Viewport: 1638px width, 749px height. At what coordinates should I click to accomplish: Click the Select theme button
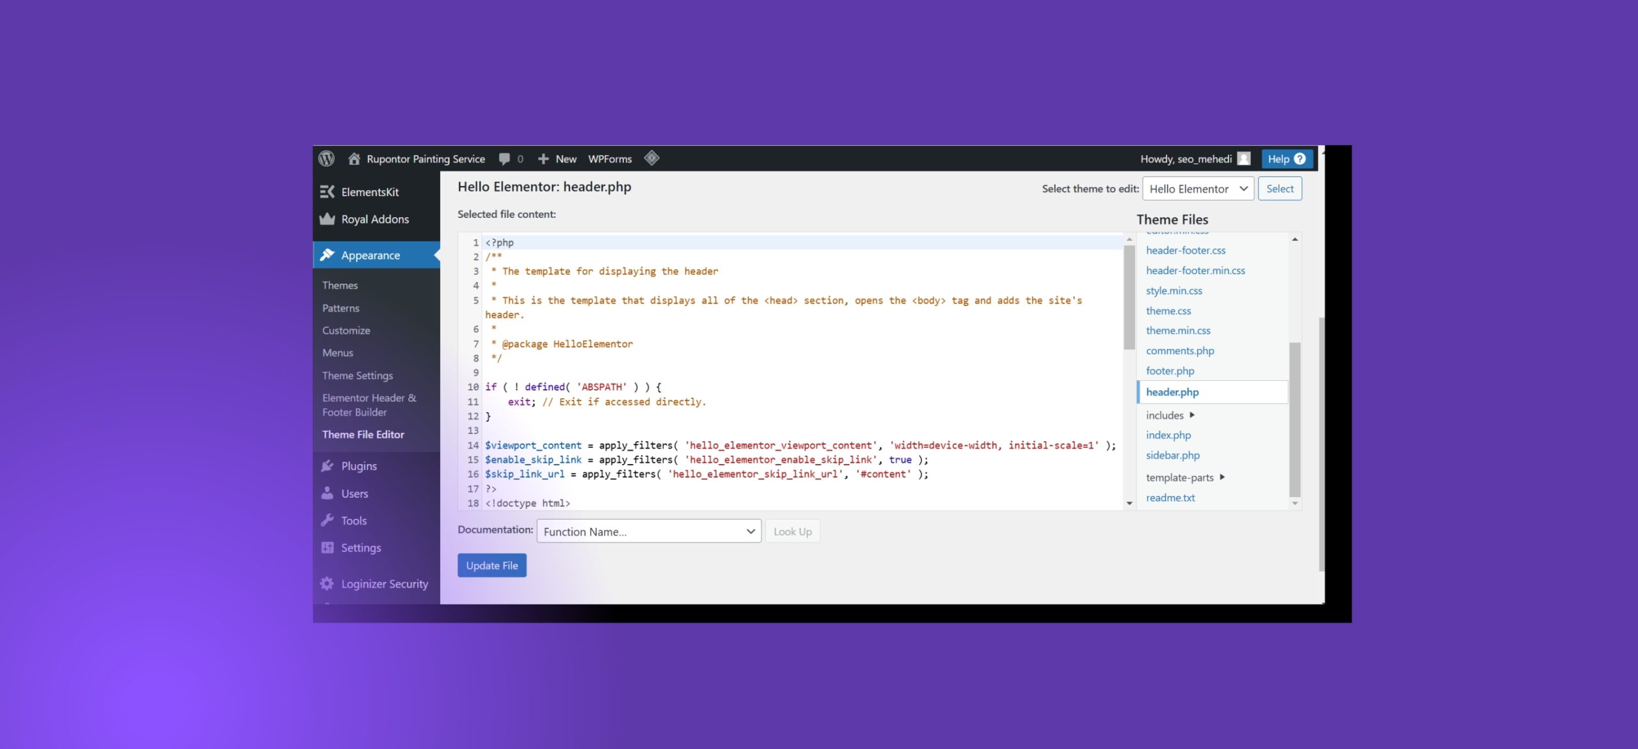pyautogui.click(x=1280, y=189)
